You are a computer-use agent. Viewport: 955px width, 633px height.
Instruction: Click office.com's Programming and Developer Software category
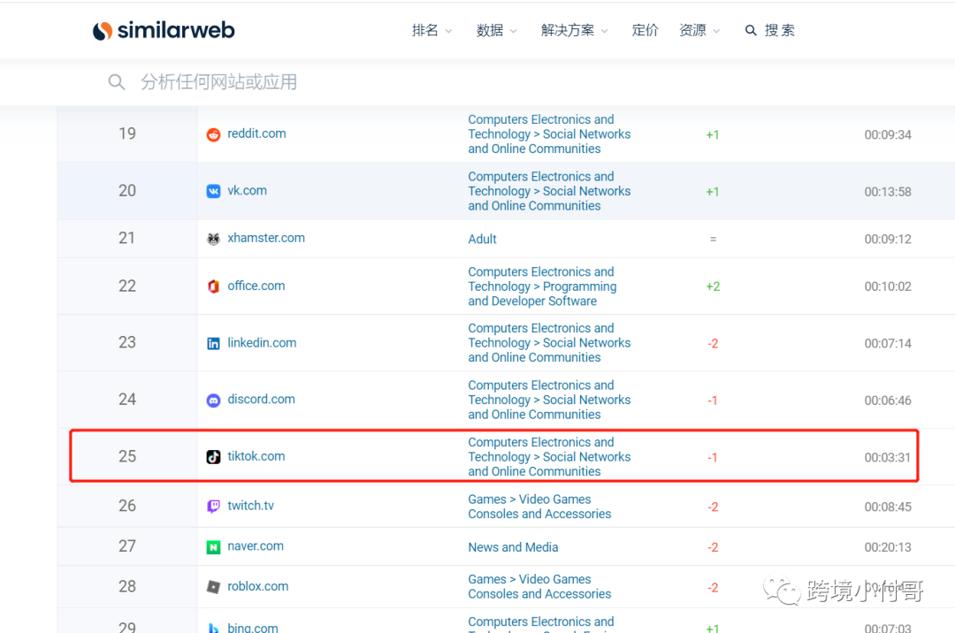click(x=542, y=286)
